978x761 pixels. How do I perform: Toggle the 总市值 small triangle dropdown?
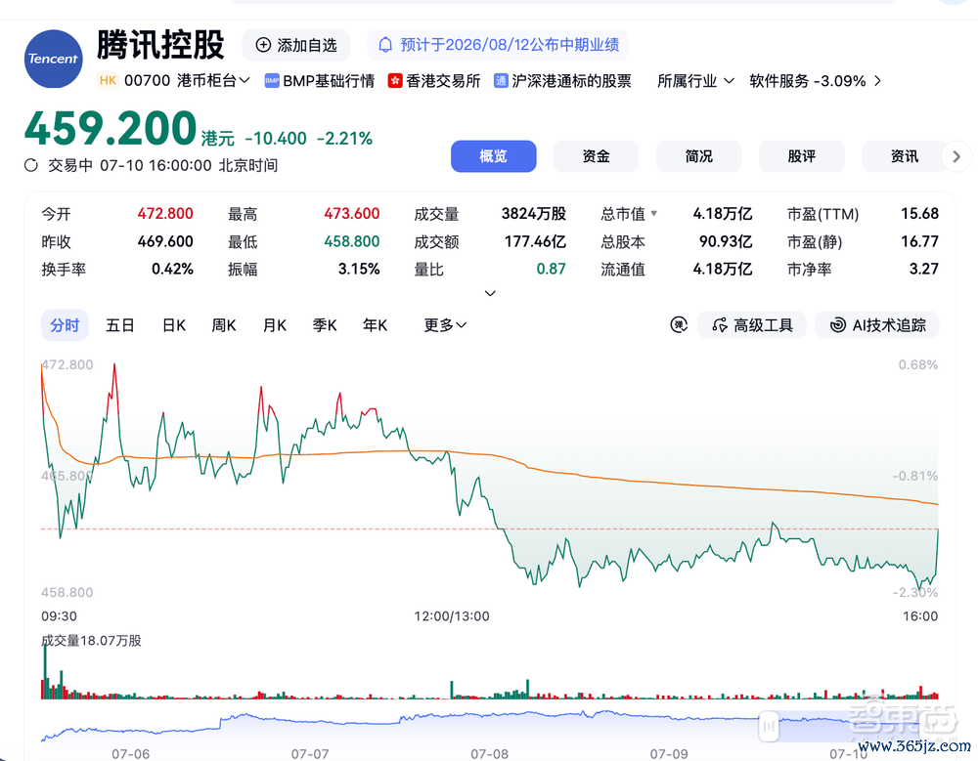653,213
